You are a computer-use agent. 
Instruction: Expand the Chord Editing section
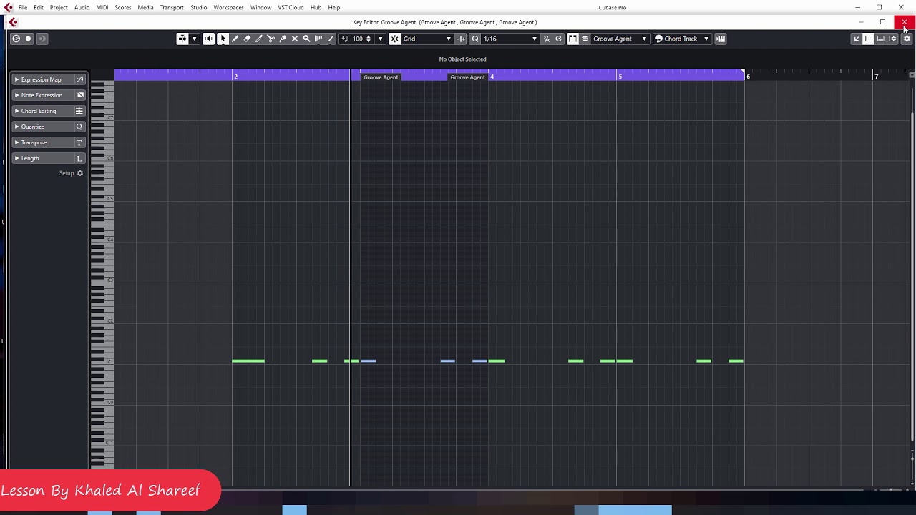point(49,111)
